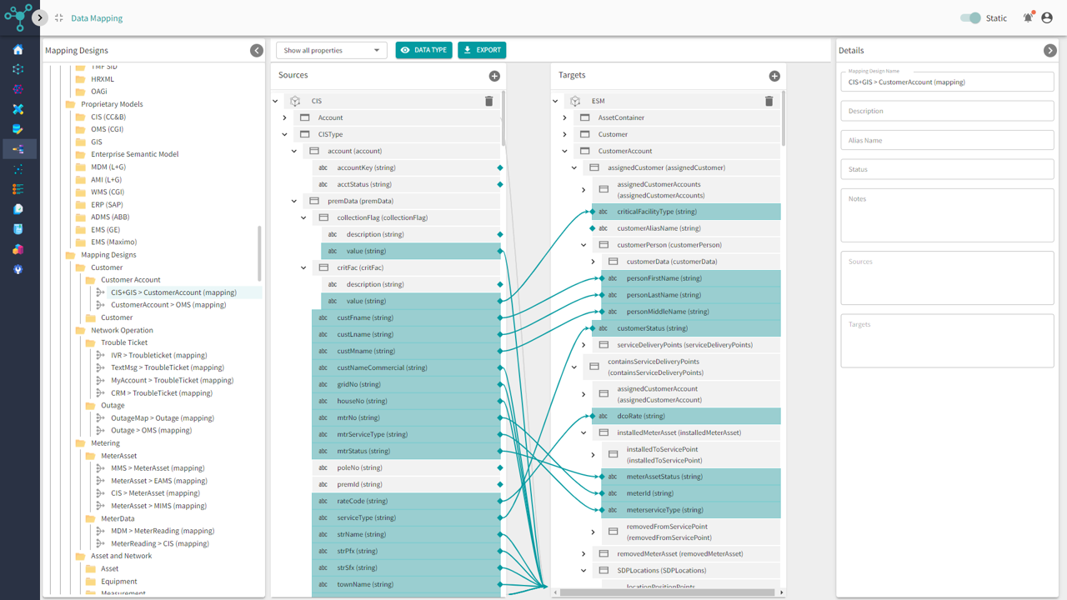Screen dimensions: 1067x600
Task: Collapse the Details panel with arrow
Action: [x=1049, y=51]
